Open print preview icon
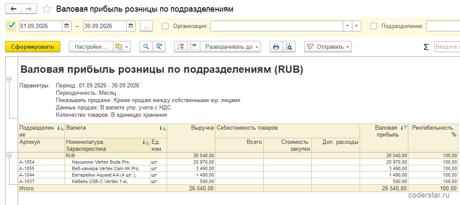 (289, 47)
